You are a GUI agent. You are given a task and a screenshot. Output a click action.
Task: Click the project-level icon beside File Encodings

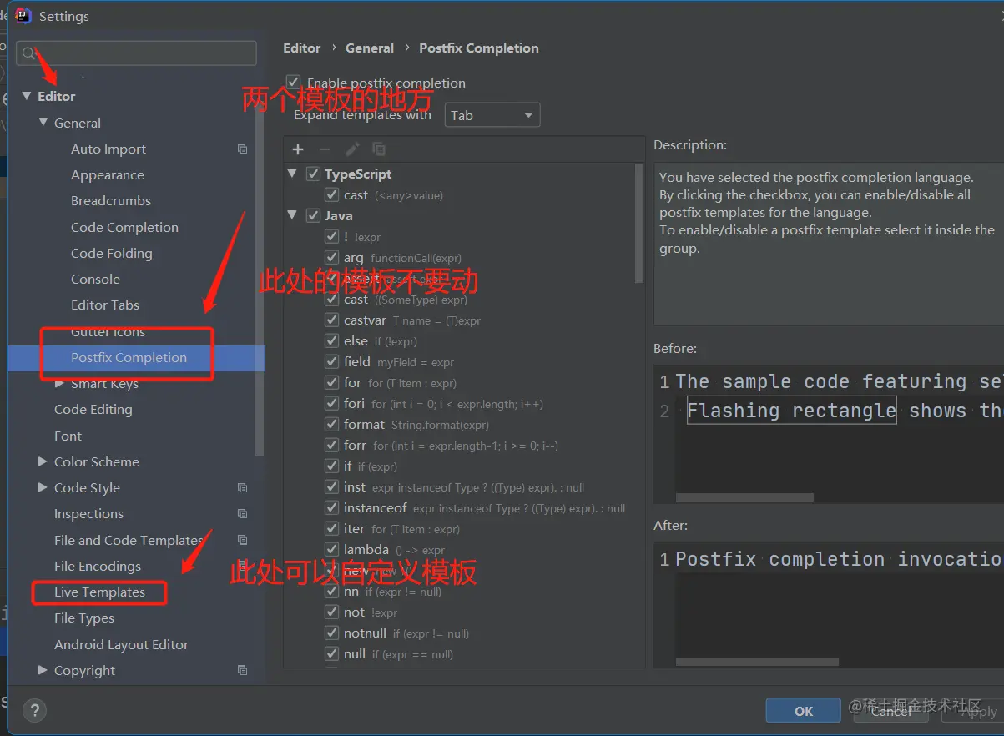coord(242,566)
